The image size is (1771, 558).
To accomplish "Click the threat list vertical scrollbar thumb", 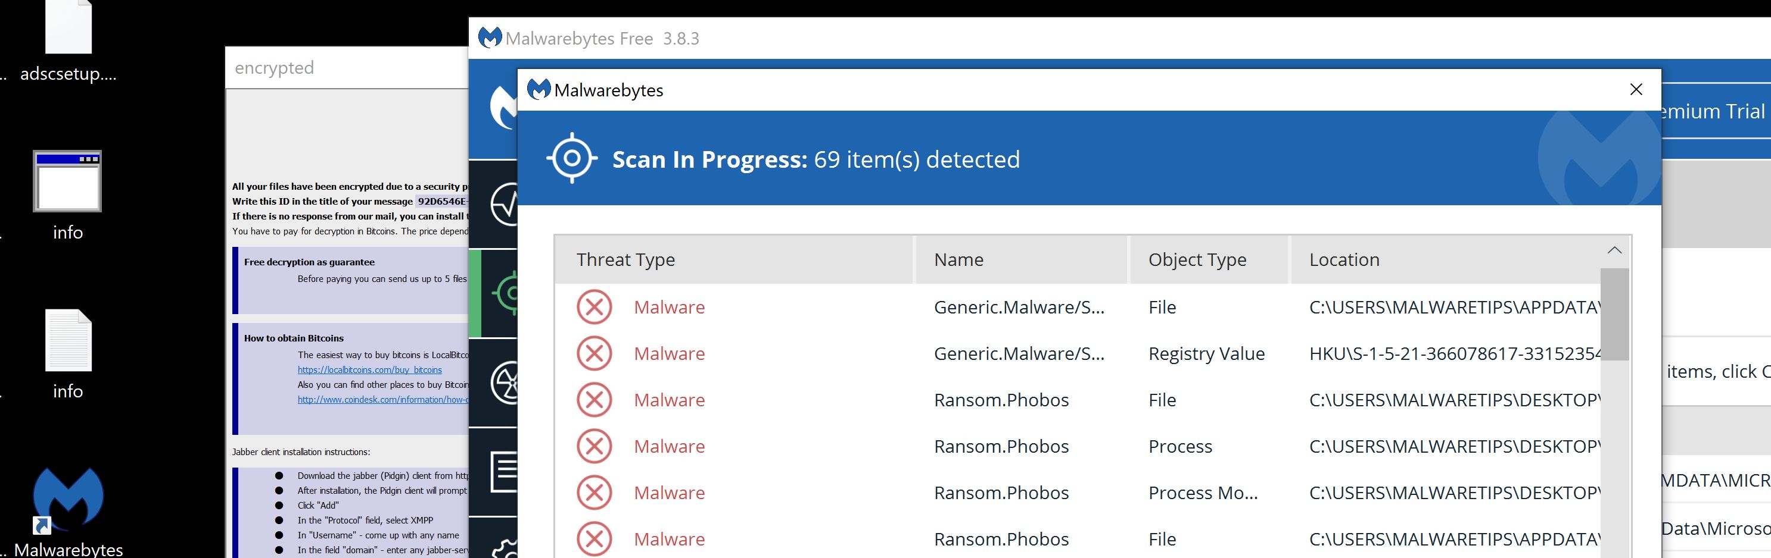I will coord(1614,314).
